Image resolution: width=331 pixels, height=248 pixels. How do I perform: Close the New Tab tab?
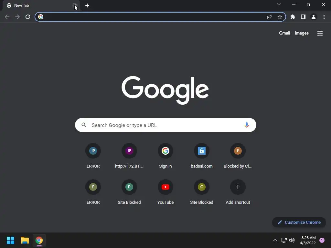[x=75, y=5]
